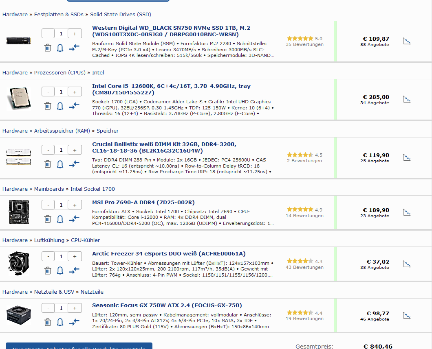This screenshot has height=349, width=432.
Task: Go to Festplatten & SSDs breadcrumb
Action: pos(59,15)
